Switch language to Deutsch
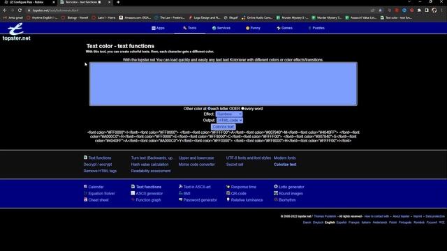 [x=318, y=222]
